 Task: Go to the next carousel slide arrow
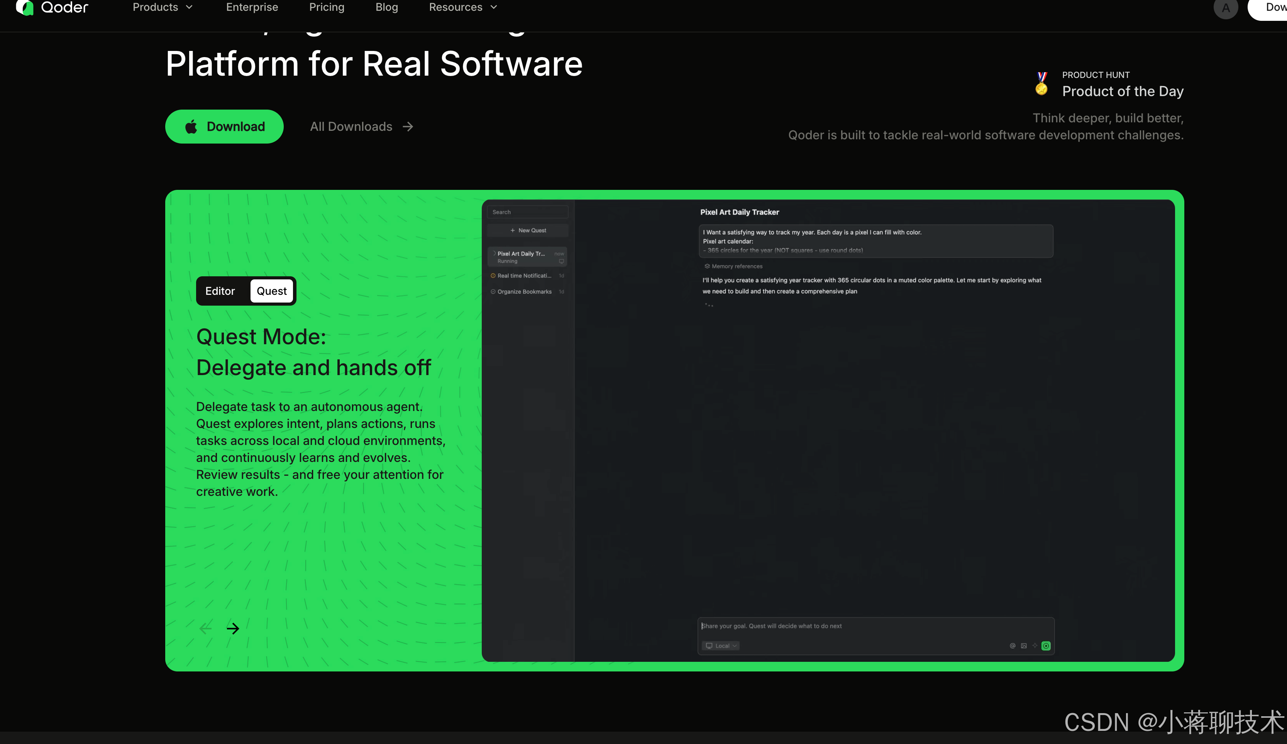(x=233, y=628)
